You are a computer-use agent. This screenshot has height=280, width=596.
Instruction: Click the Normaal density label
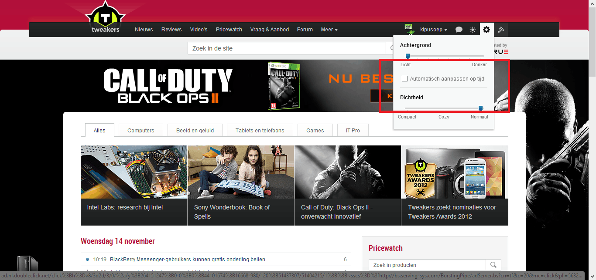(479, 117)
